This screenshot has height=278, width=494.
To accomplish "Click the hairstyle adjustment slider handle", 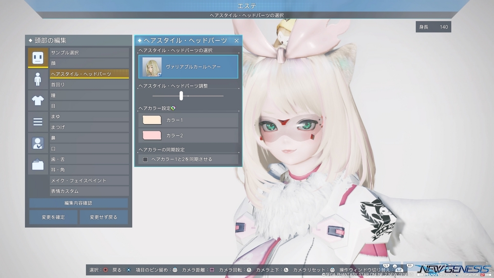I will coord(181,96).
